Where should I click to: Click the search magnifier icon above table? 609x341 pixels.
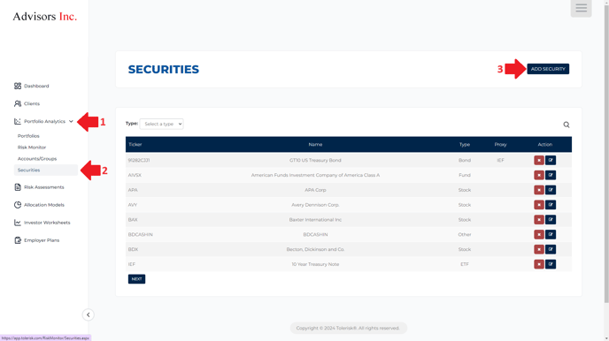point(567,125)
